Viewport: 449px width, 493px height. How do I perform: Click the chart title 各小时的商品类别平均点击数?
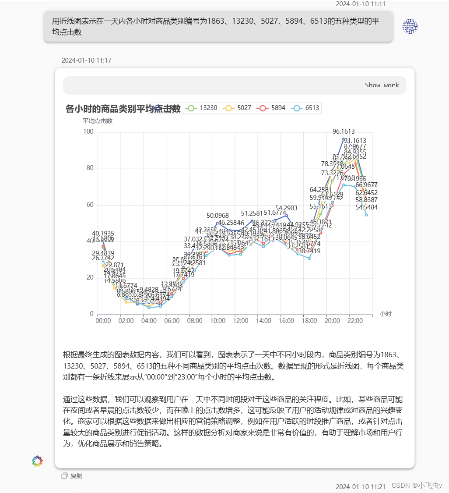coord(123,109)
